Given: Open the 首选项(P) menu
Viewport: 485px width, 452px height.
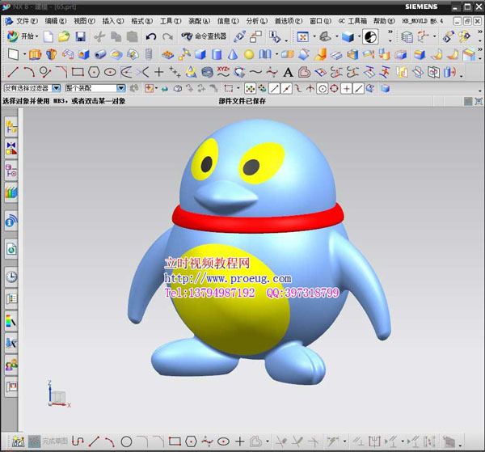Looking at the screenshot, I should (289, 21).
